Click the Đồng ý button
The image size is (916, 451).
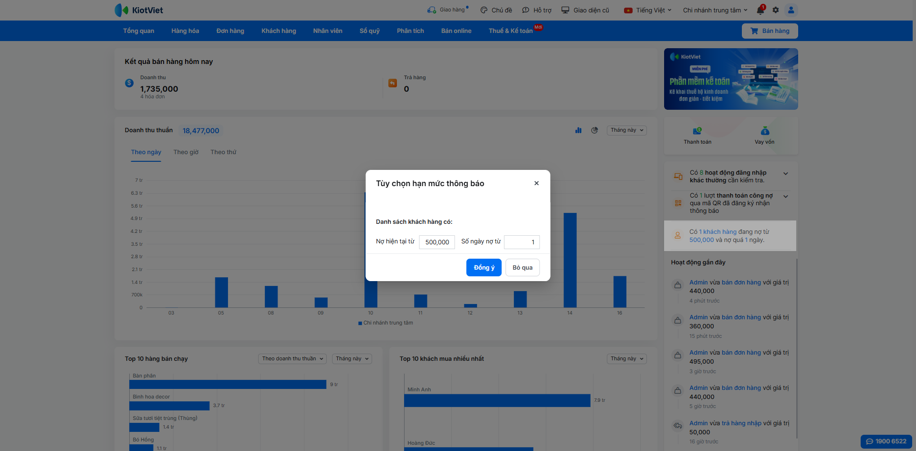coord(484,268)
